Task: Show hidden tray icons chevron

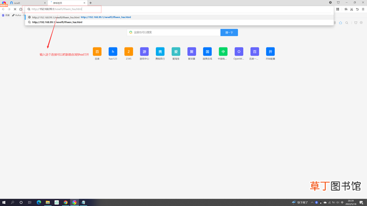Action: pos(312,203)
